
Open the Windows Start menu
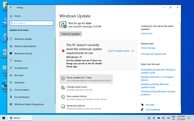click(4, 118)
